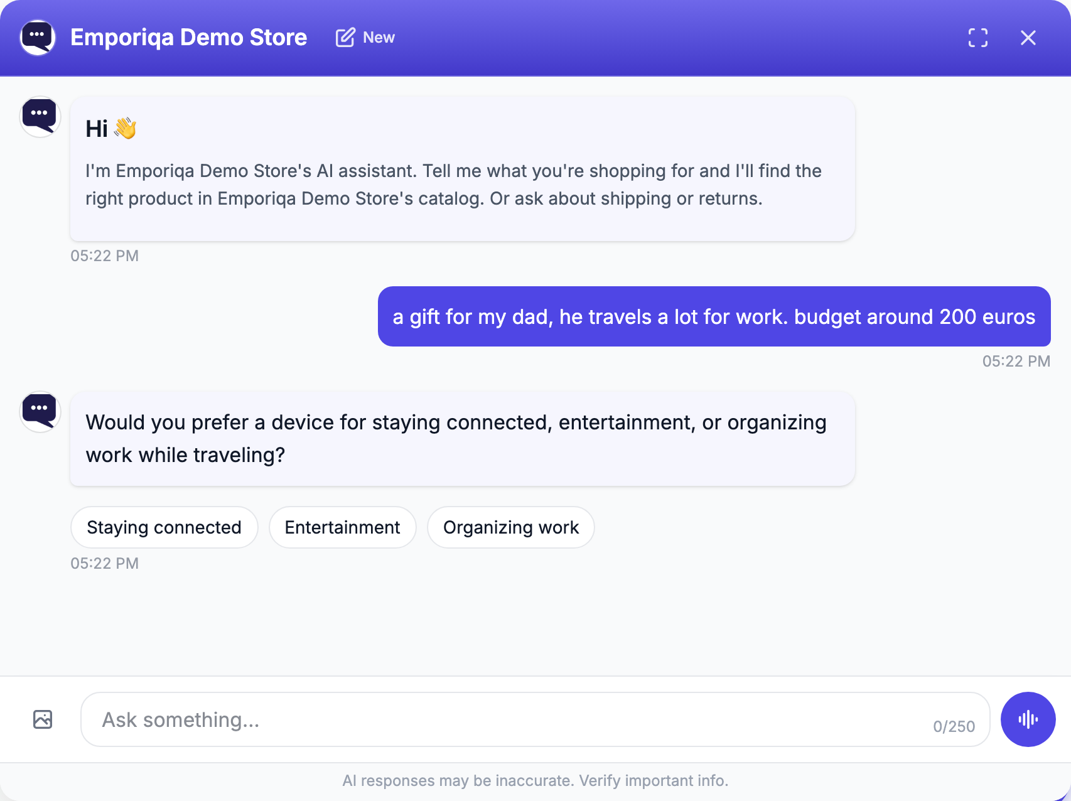Click the 05:22 PM timestamp under the welcome message

point(104,255)
